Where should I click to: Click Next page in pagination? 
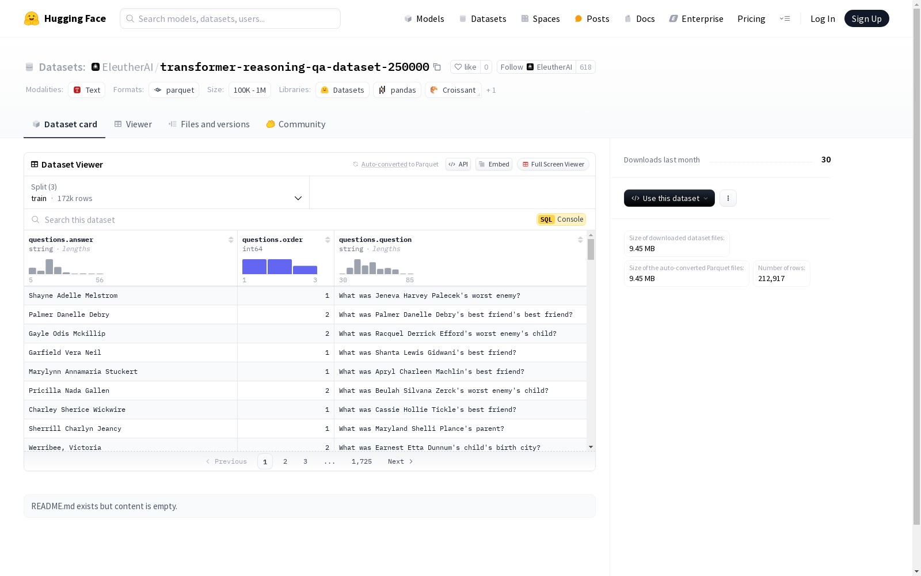(x=401, y=461)
